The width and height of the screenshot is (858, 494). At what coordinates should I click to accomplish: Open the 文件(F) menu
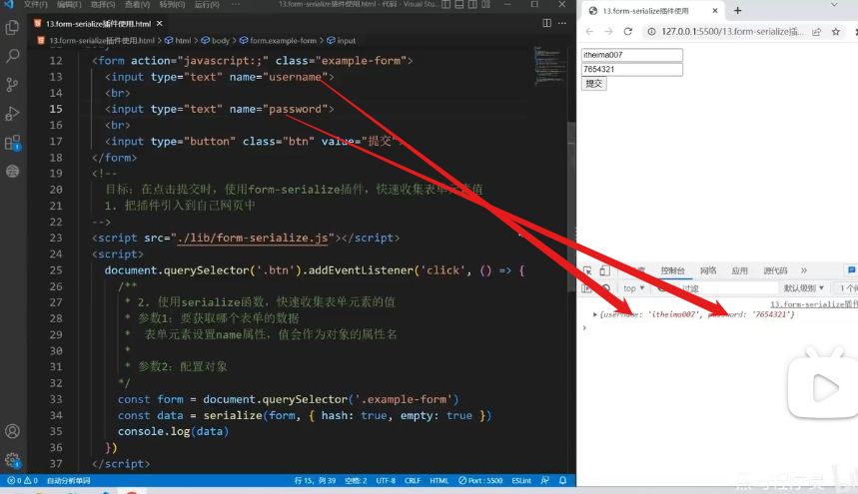pos(36,4)
